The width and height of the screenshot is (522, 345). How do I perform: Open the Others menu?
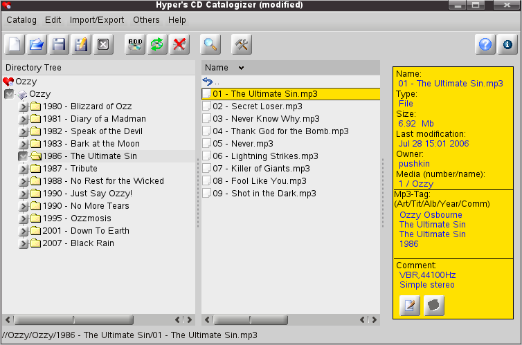(146, 20)
